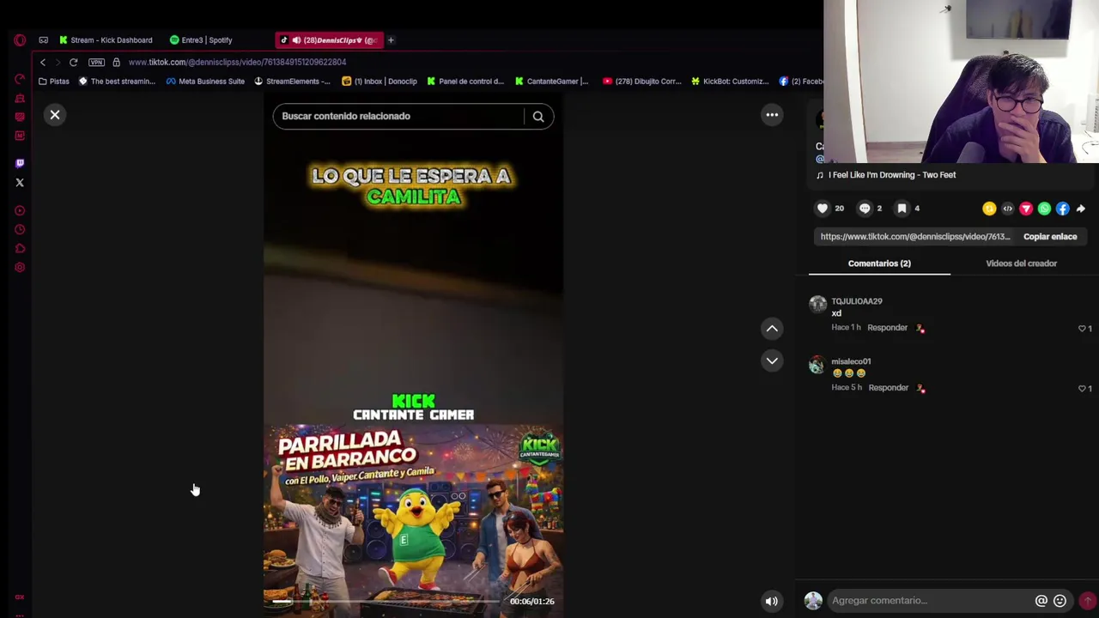Go to previous video with up chevron
The height and width of the screenshot is (618, 1099).
772,329
